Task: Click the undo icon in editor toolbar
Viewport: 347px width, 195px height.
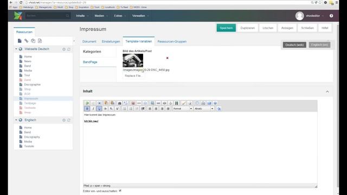Action: click(x=87, y=103)
